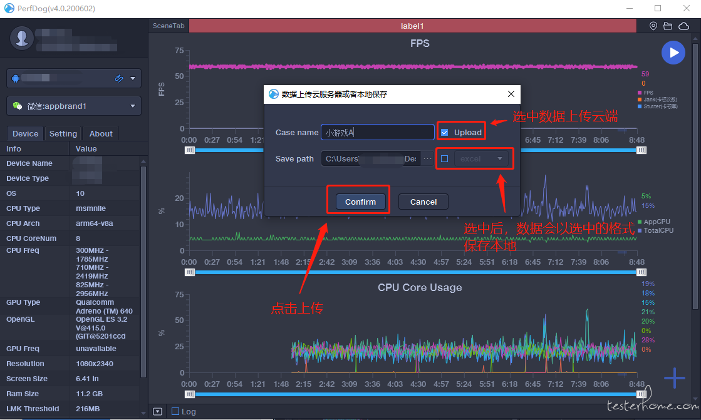Click the label1 scene bar
The height and width of the screenshot is (420, 701).
[412, 26]
